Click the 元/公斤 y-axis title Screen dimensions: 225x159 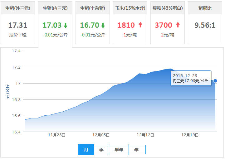tap(7, 91)
